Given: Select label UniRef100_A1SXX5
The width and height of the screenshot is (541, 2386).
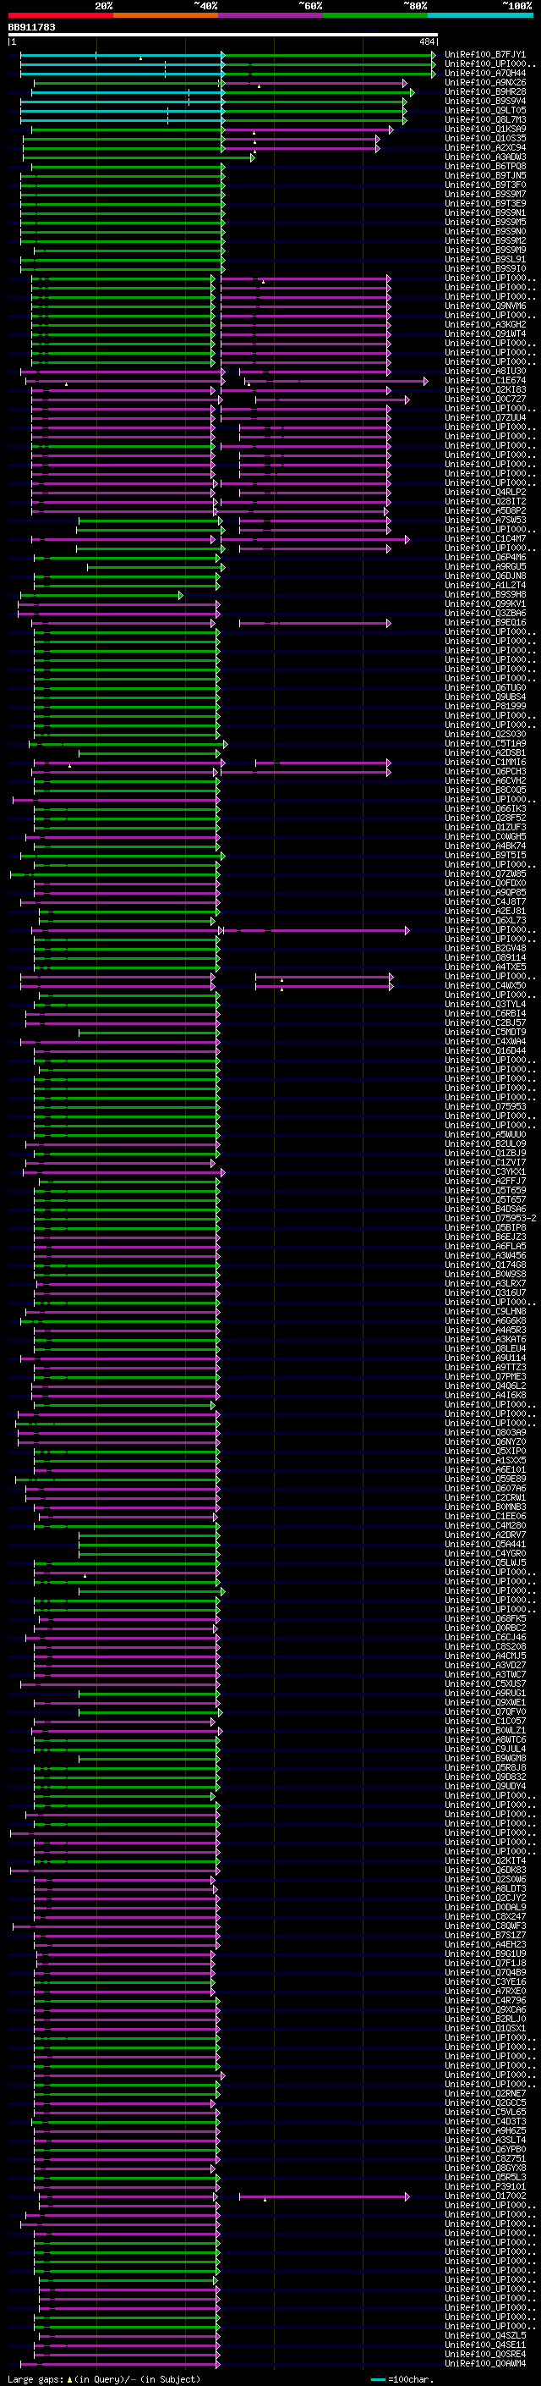Looking at the screenshot, I should (484, 1460).
